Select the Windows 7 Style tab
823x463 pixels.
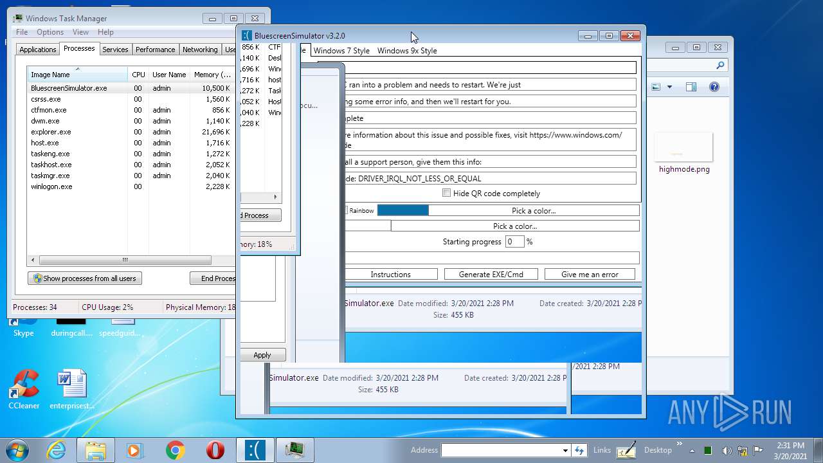coord(341,51)
